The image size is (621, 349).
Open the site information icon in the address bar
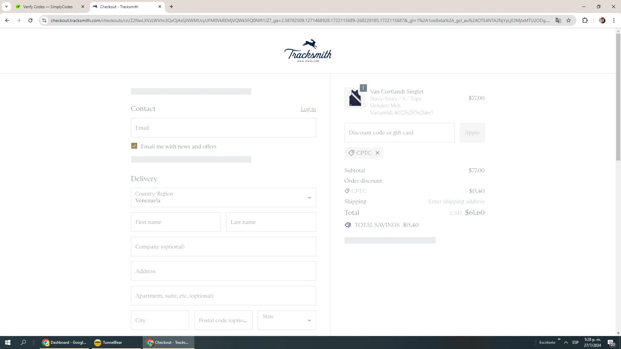pyautogui.click(x=44, y=20)
